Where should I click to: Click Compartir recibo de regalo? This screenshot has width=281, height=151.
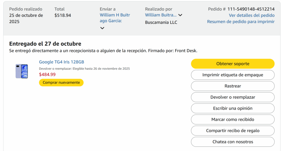(x=233, y=131)
